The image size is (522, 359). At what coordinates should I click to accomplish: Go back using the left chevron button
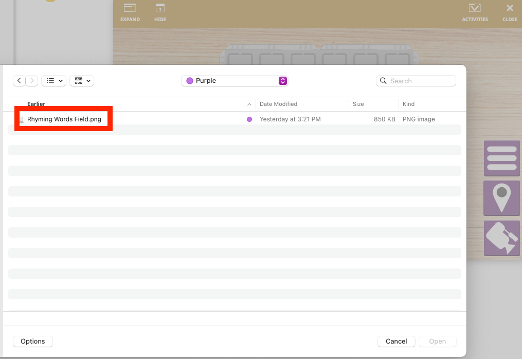[20, 81]
